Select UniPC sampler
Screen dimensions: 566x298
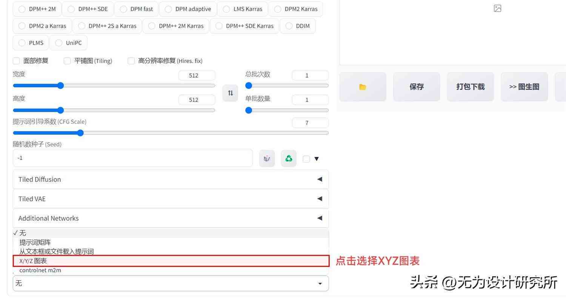click(68, 43)
